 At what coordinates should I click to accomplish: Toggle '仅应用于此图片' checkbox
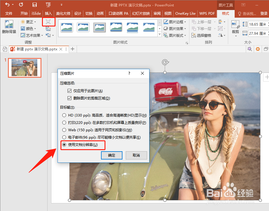coord(70,91)
